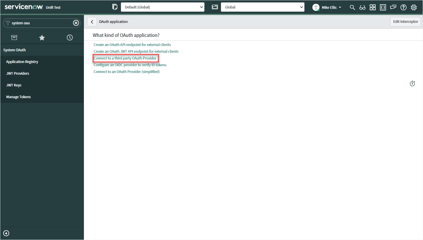
Task: Open the update set picker icon
Action: click(x=115, y=7)
